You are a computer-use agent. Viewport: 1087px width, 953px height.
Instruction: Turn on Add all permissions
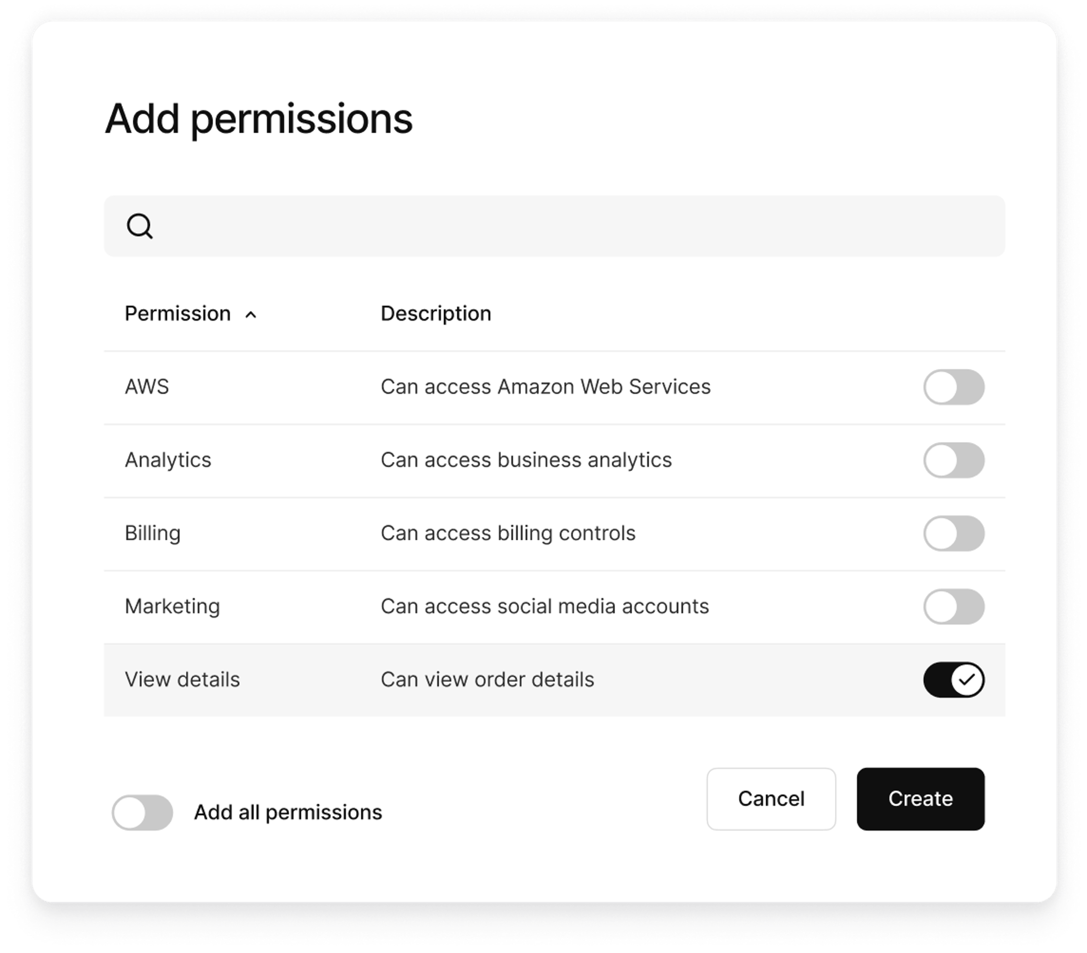(x=141, y=812)
